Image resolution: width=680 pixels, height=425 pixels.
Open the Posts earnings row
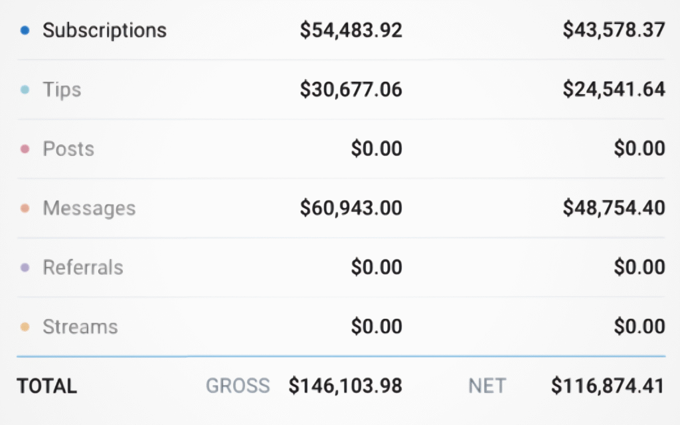[68, 149]
